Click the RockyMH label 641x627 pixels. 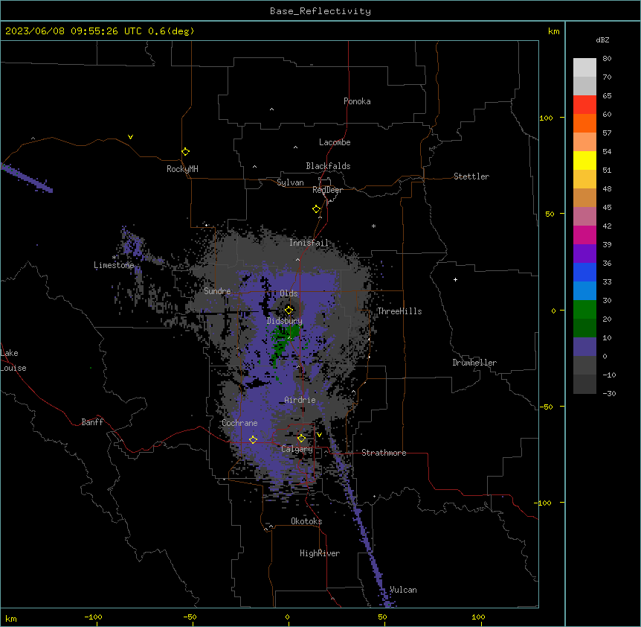pyautogui.click(x=182, y=169)
